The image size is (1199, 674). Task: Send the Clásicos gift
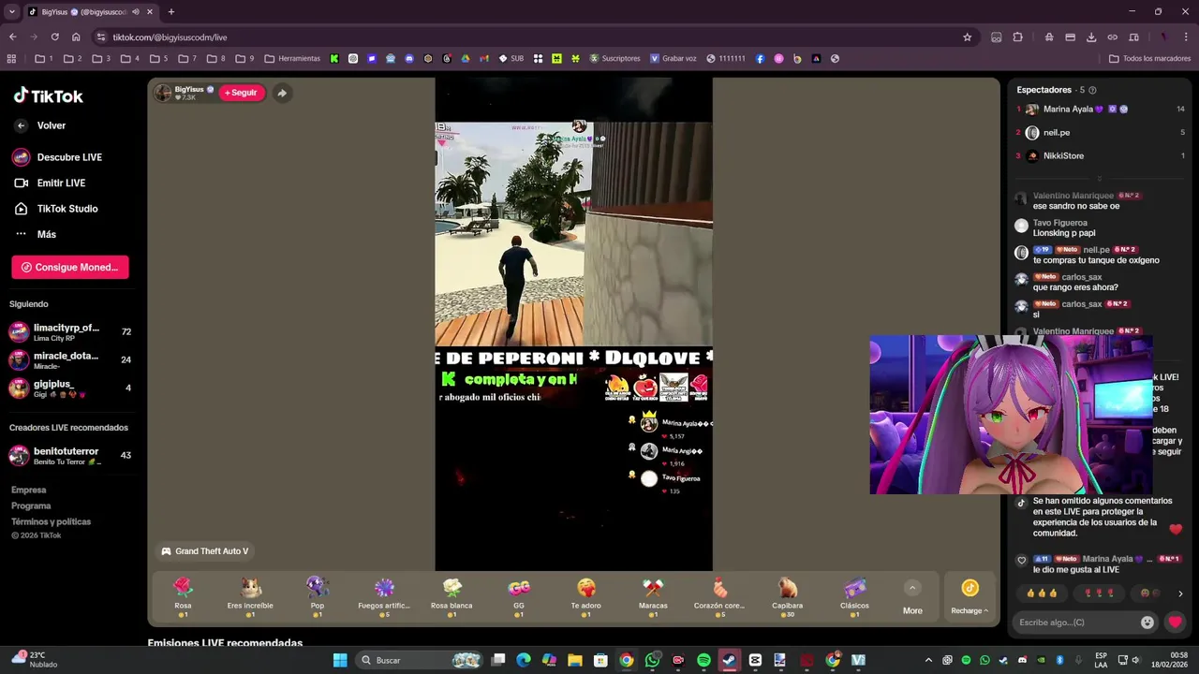click(854, 597)
